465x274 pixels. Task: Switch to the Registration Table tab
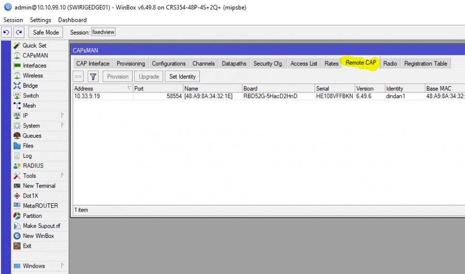coord(425,63)
